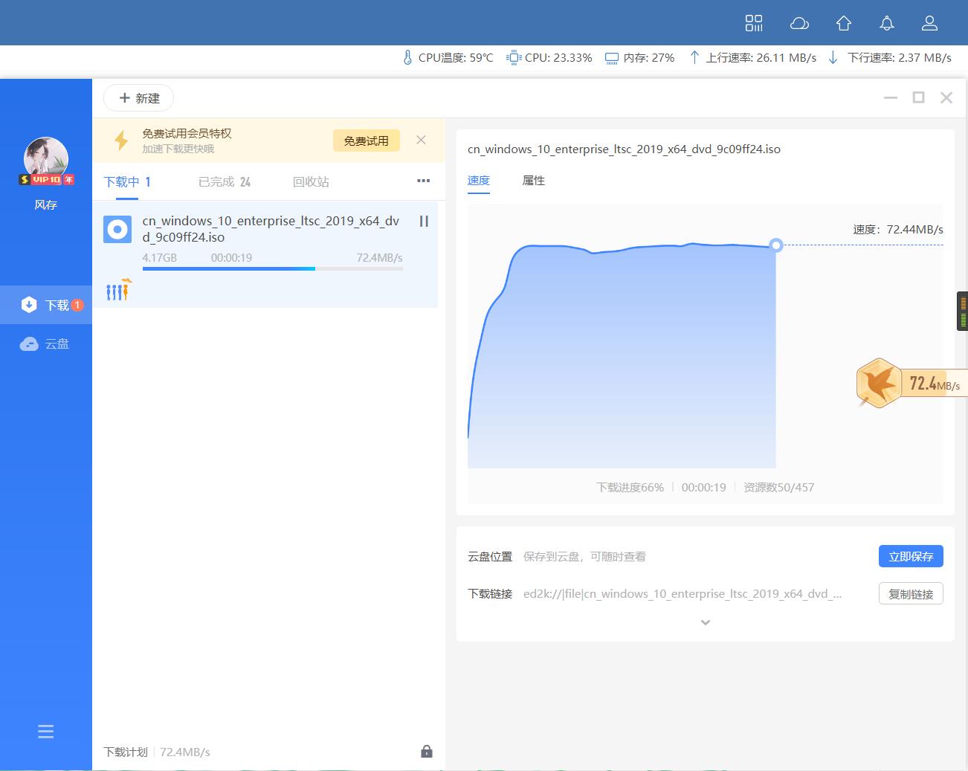Open the 回收站 tab
Screen dimensions: 968x771
click(310, 182)
